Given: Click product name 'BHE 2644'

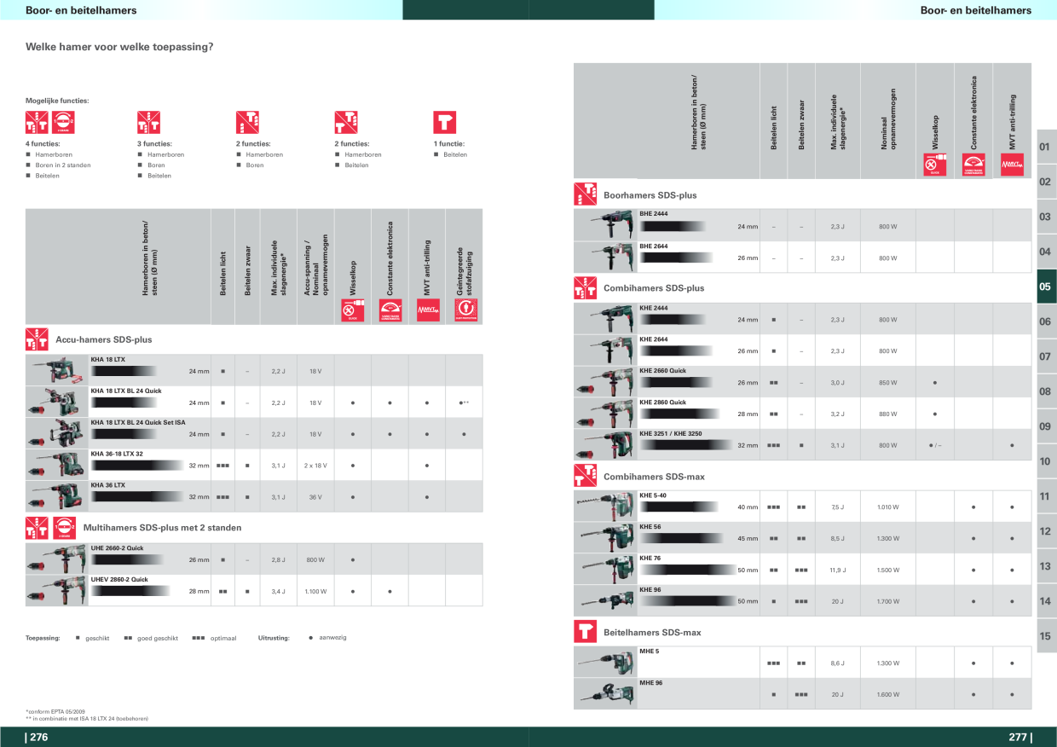Looking at the screenshot, I should pyautogui.click(x=653, y=246).
